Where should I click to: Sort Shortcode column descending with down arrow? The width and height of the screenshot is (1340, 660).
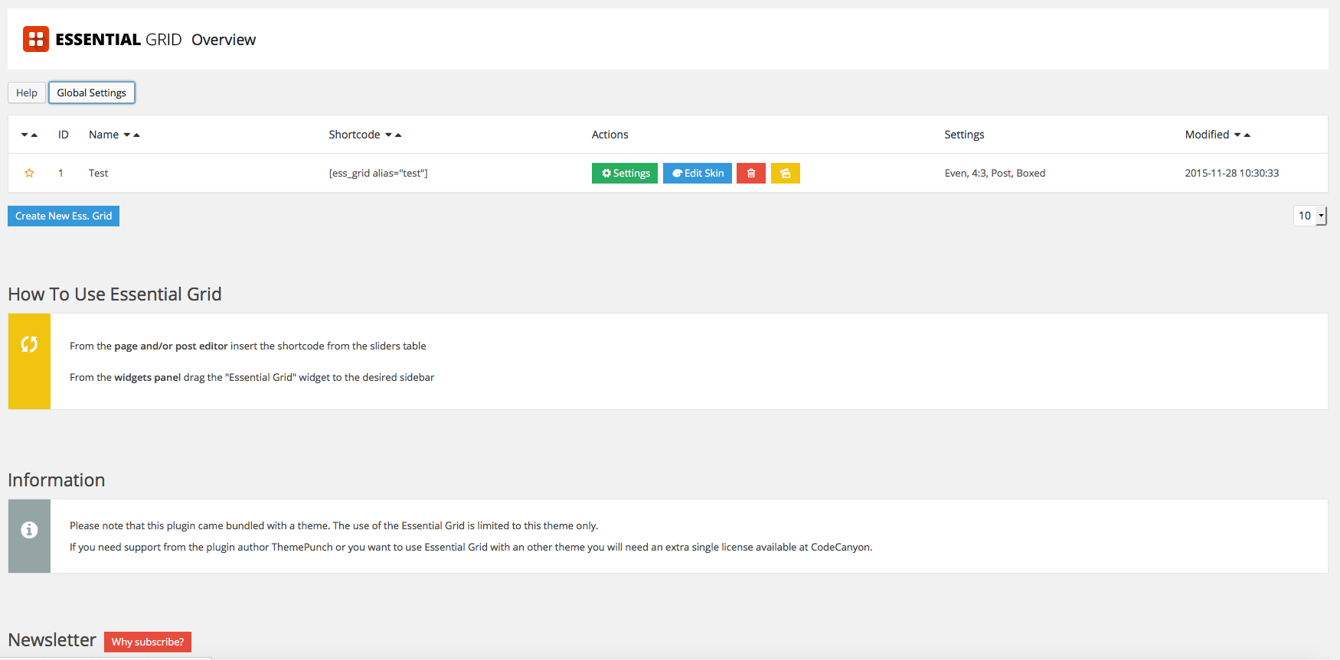click(388, 135)
